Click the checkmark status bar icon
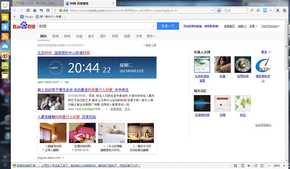Viewport: 290px width, 169px height. 235,166
